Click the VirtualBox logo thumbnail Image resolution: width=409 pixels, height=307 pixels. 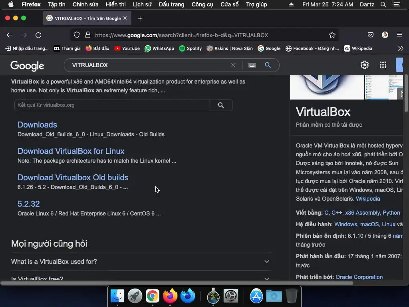click(327, 87)
